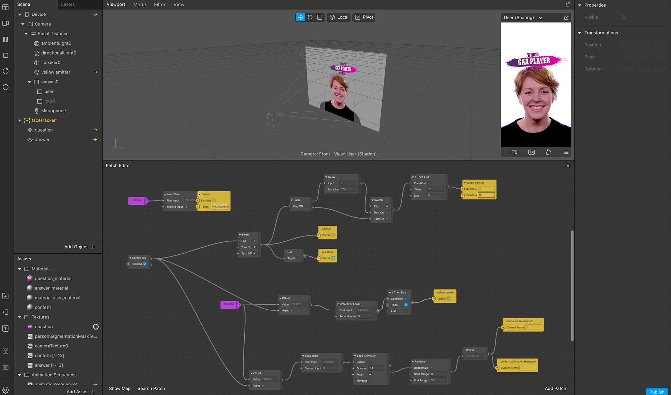Click the search icon in left sidebar
Image resolution: width=671 pixels, height=395 pixels.
coord(6,87)
